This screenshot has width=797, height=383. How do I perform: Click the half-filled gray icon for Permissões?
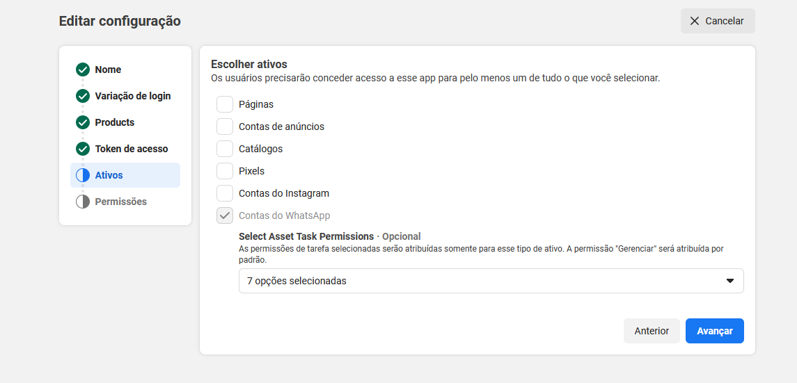[83, 202]
